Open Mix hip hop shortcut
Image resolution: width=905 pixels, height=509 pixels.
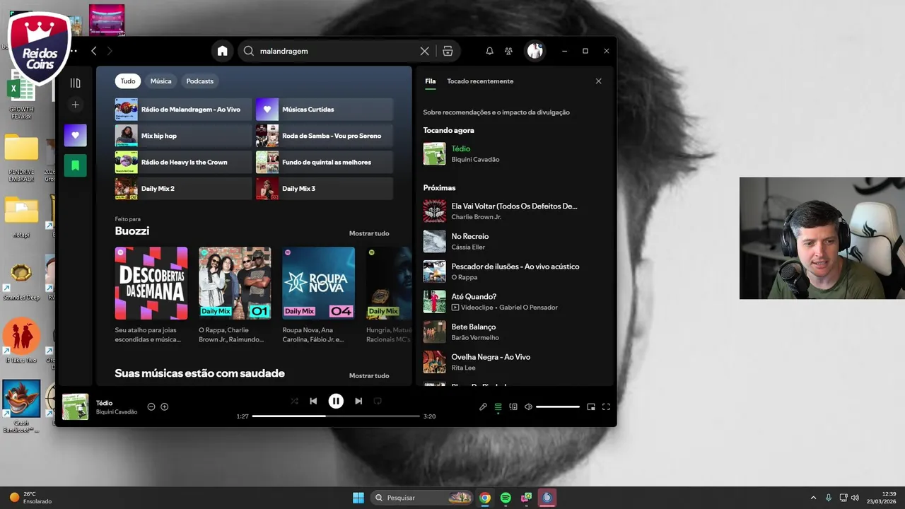click(x=183, y=136)
